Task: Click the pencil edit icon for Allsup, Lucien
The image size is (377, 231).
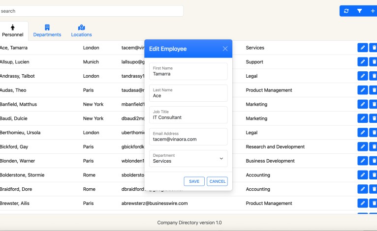Action: 362,62
